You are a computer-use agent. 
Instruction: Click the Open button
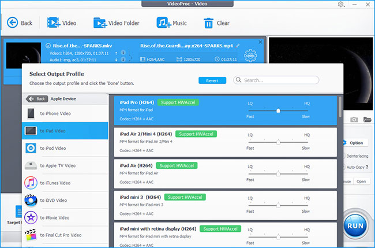tap(361, 182)
